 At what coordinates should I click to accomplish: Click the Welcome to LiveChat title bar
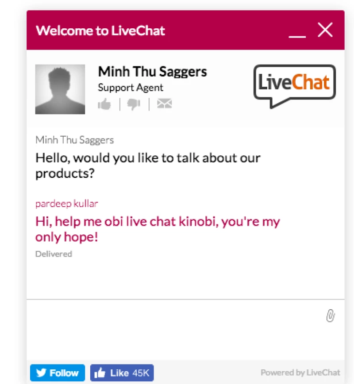pyautogui.click(x=100, y=31)
